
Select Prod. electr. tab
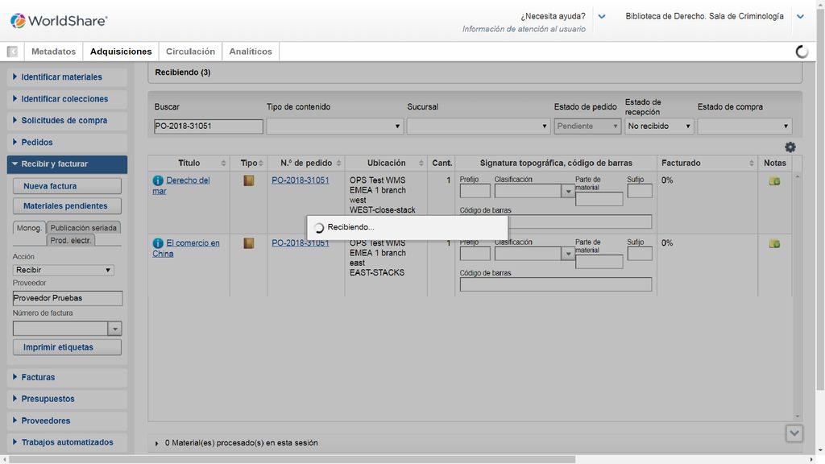click(71, 240)
